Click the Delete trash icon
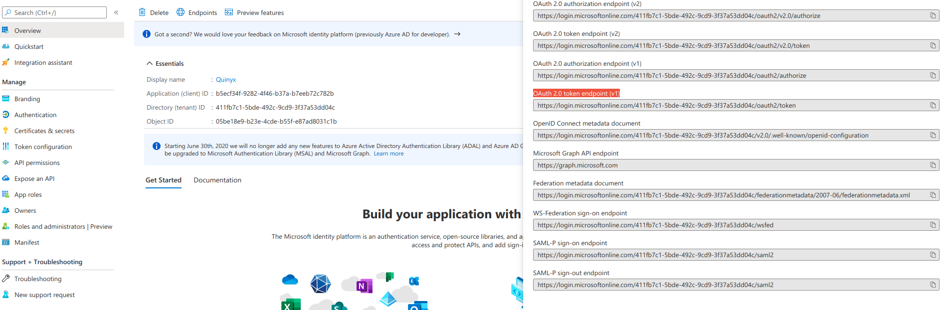949x310 pixels. 142,12
